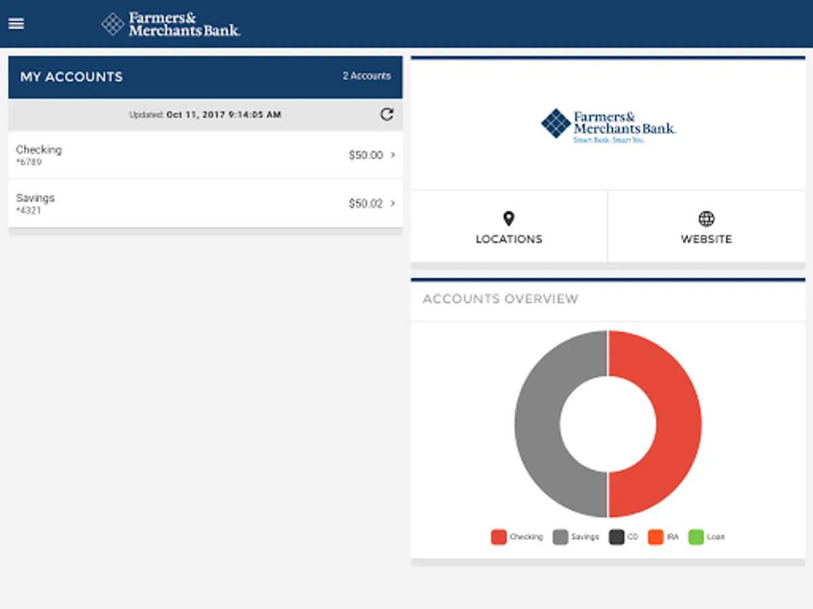Expand the Savings account chevron arrow

coord(394,203)
